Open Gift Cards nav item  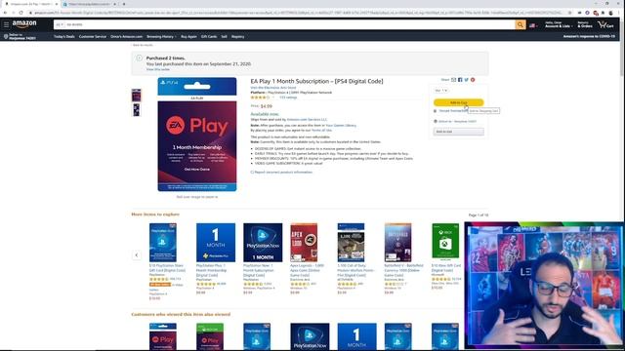click(x=209, y=37)
